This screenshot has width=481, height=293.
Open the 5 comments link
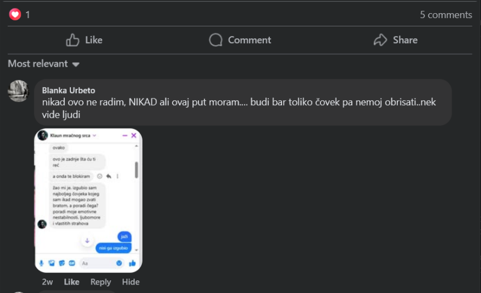[446, 15]
